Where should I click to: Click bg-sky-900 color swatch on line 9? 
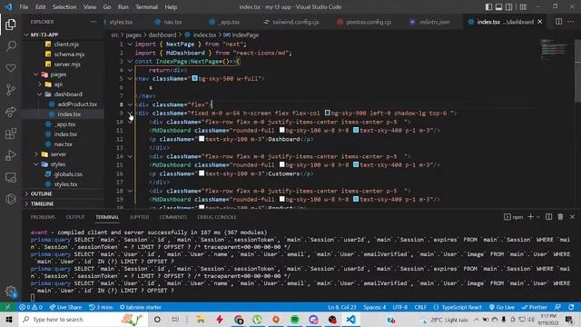click(327, 113)
